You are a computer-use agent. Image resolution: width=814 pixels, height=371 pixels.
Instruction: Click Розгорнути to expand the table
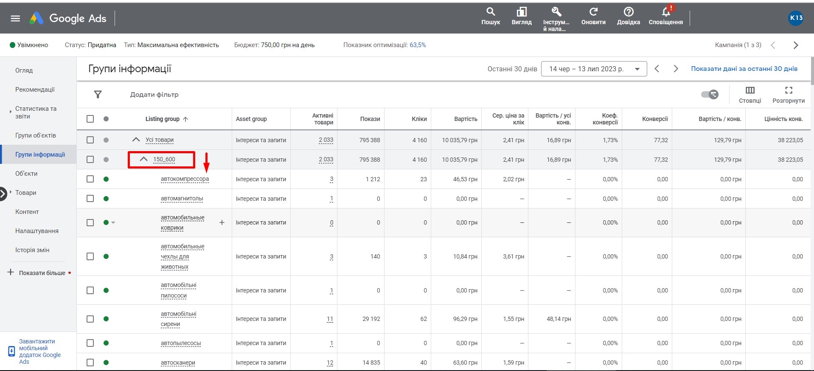(x=789, y=95)
